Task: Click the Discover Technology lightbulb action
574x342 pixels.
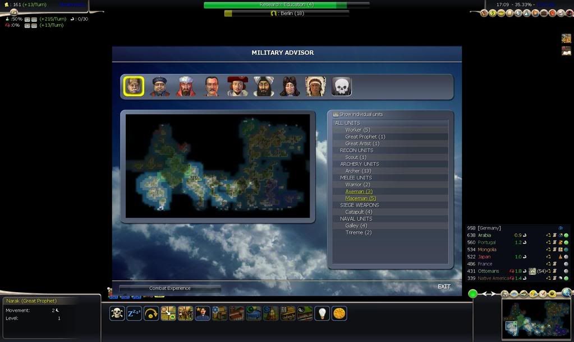Action: 322,313
